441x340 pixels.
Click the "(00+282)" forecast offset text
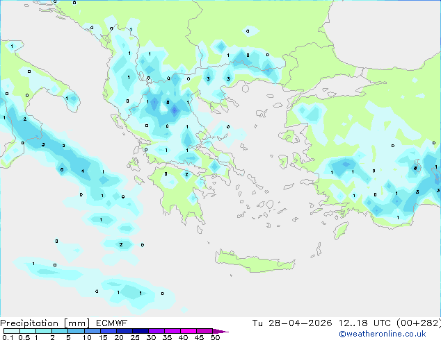coord(419,323)
